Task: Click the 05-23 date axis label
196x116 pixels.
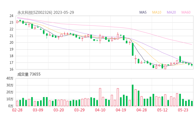Action: tap(183, 110)
